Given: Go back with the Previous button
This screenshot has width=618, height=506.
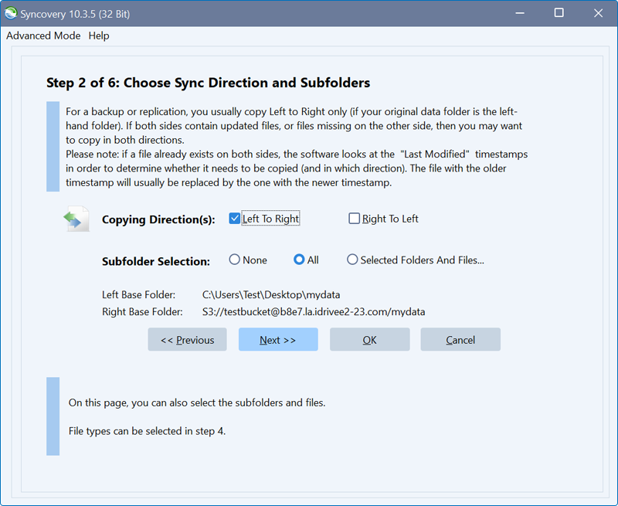Looking at the screenshot, I should [x=187, y=339].
